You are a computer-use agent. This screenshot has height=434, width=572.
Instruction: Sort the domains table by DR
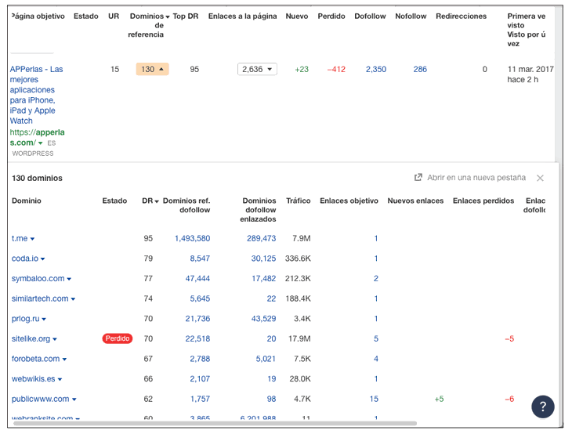150,201
